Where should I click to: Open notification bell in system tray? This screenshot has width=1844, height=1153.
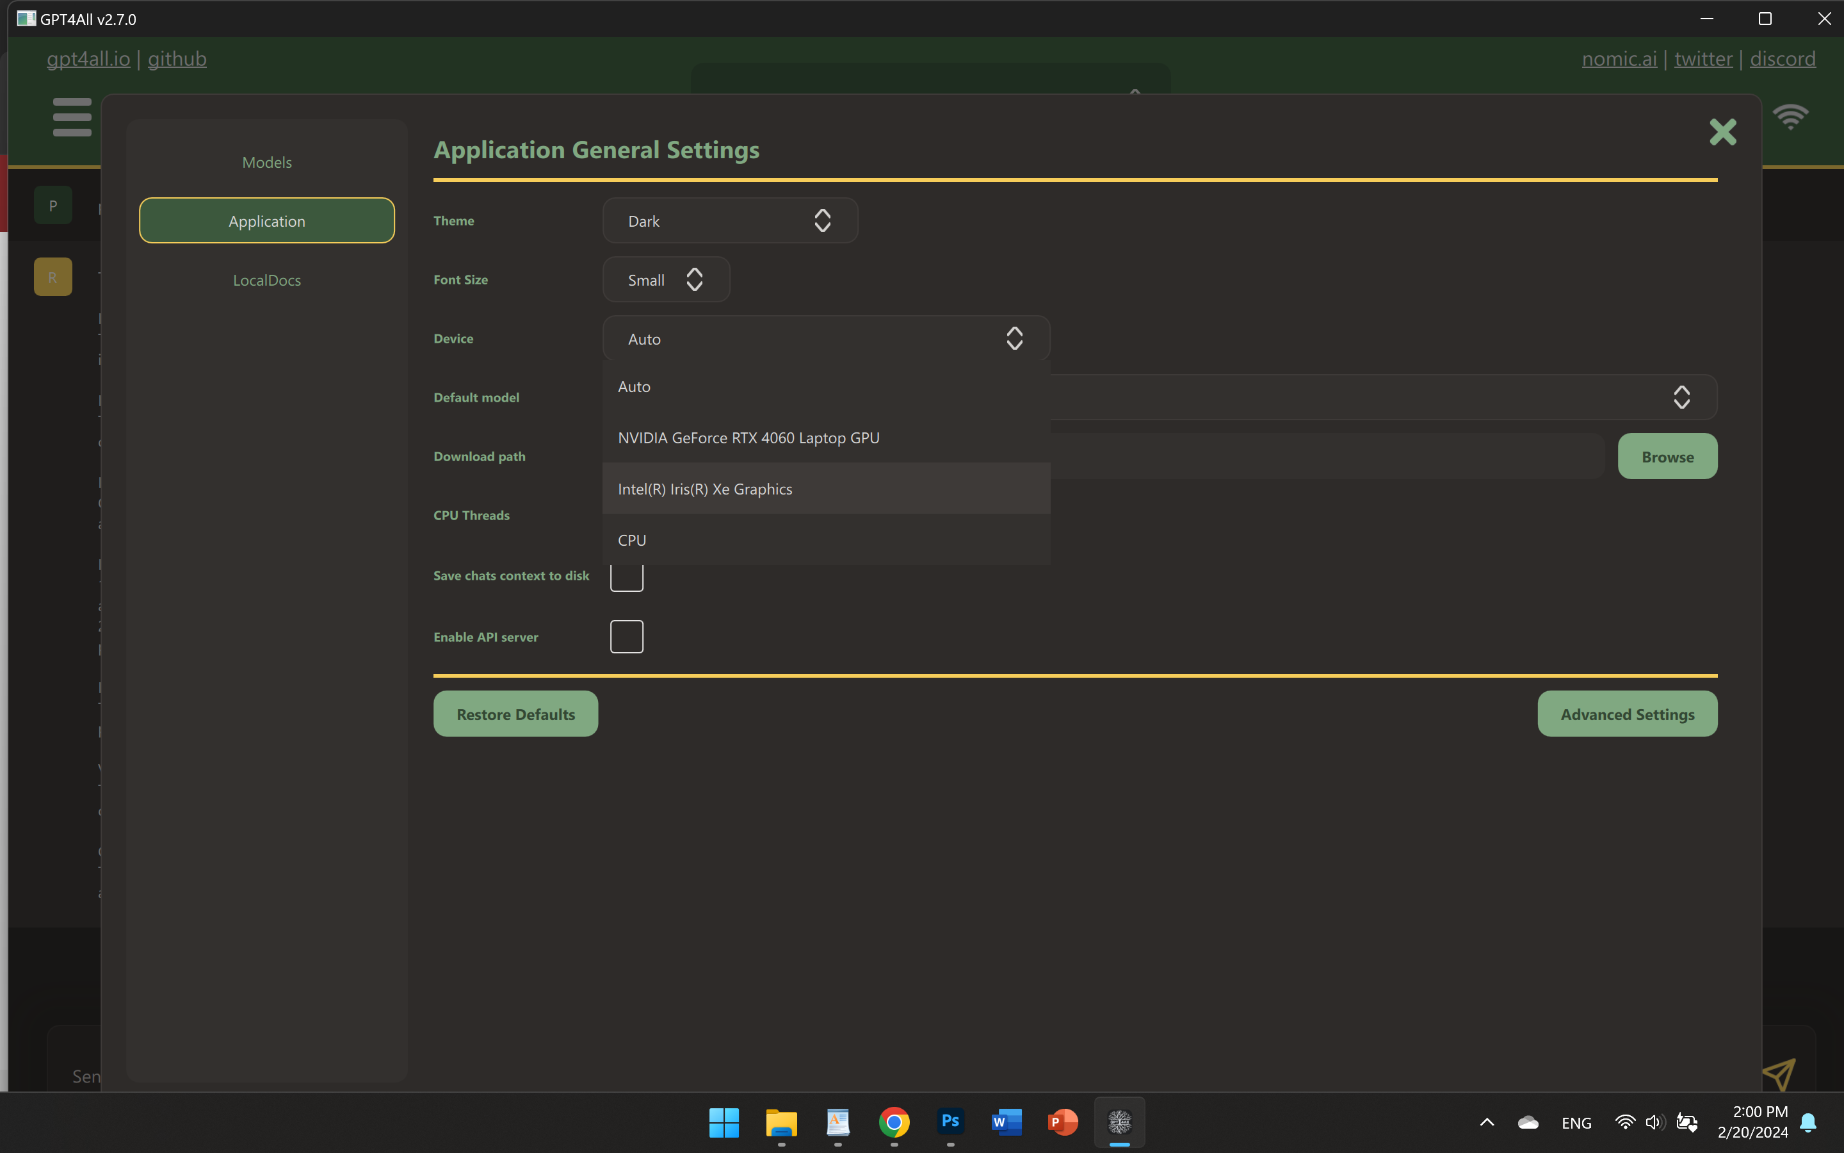pyautogui.click(x=1808, y=1122)
